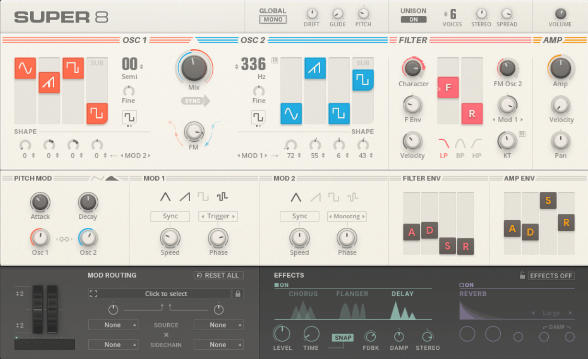The width and height of the screenshot is (588, 359).
Task: Switch to the Chorus effect tab
Action: pyautogui.click(x=303, y=294)
